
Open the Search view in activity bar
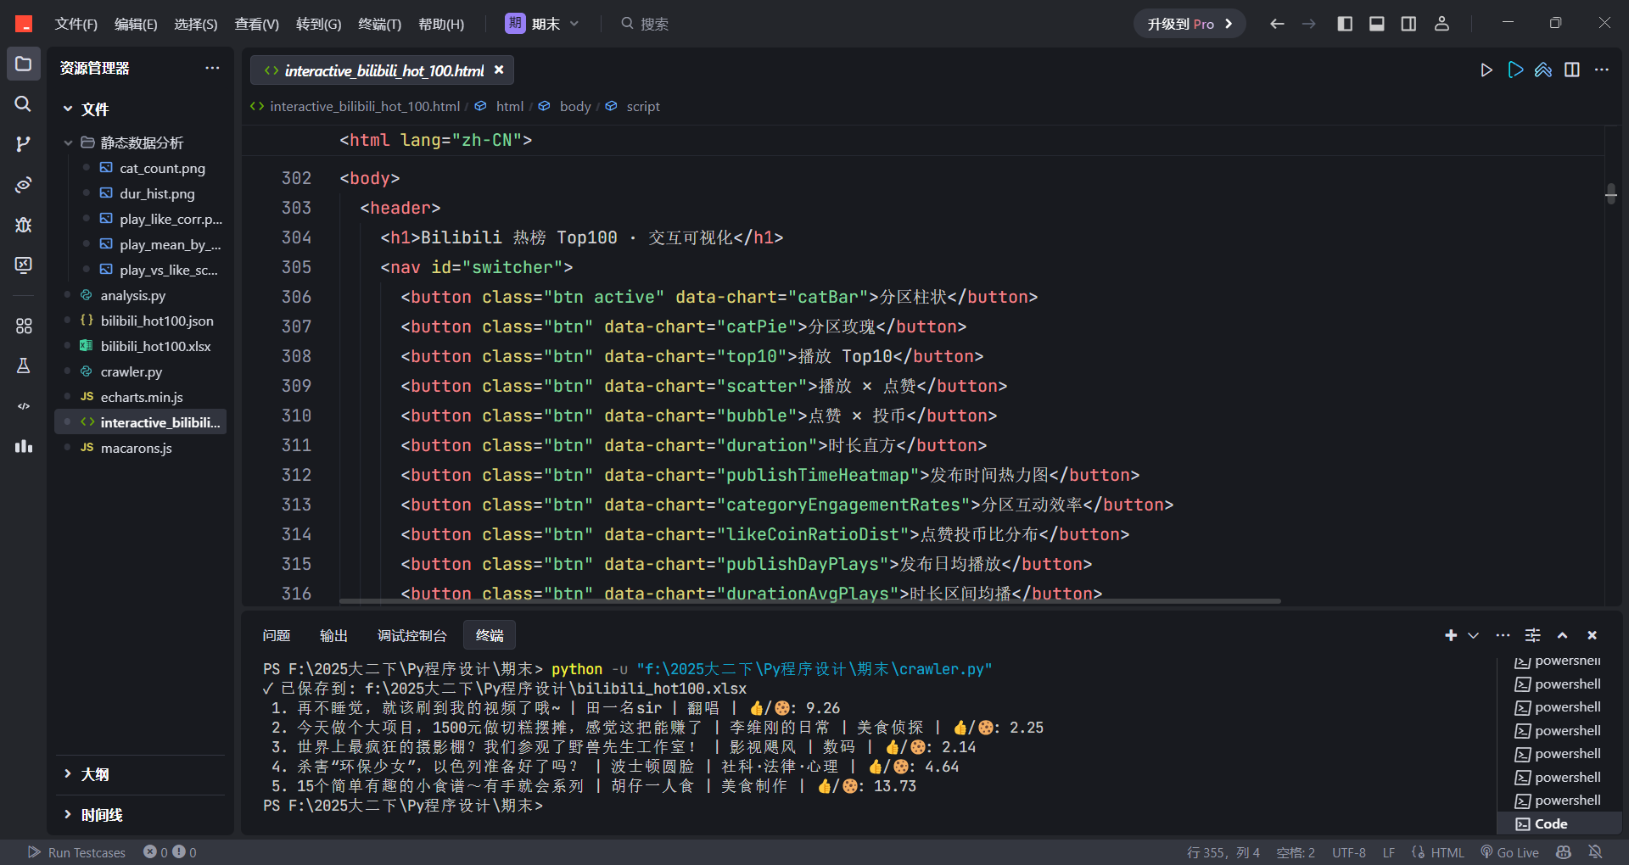(24, 103)
